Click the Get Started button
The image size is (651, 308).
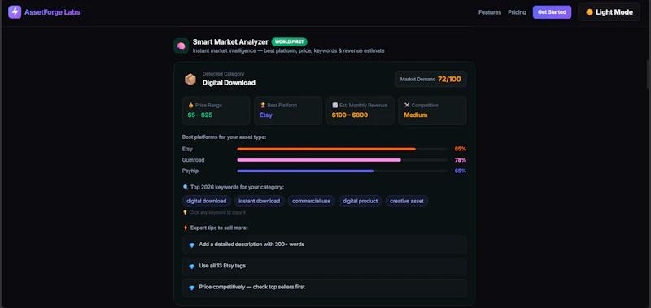[552, 12]
